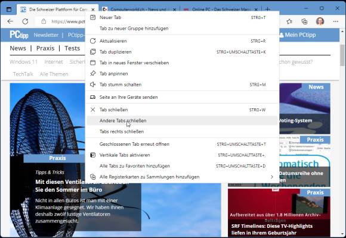
Task: Select Geschlossenen Tab erneut öffnen
Action: [x=182, y=144]
